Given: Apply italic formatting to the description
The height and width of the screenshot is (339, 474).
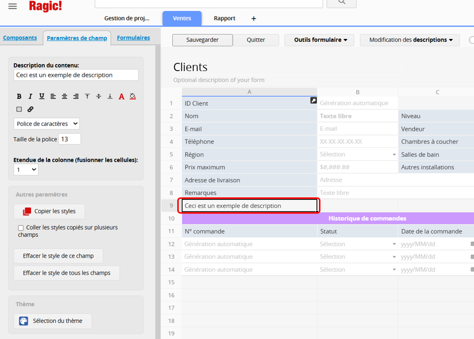Looking at the screenshot, I should coord(30,96).
